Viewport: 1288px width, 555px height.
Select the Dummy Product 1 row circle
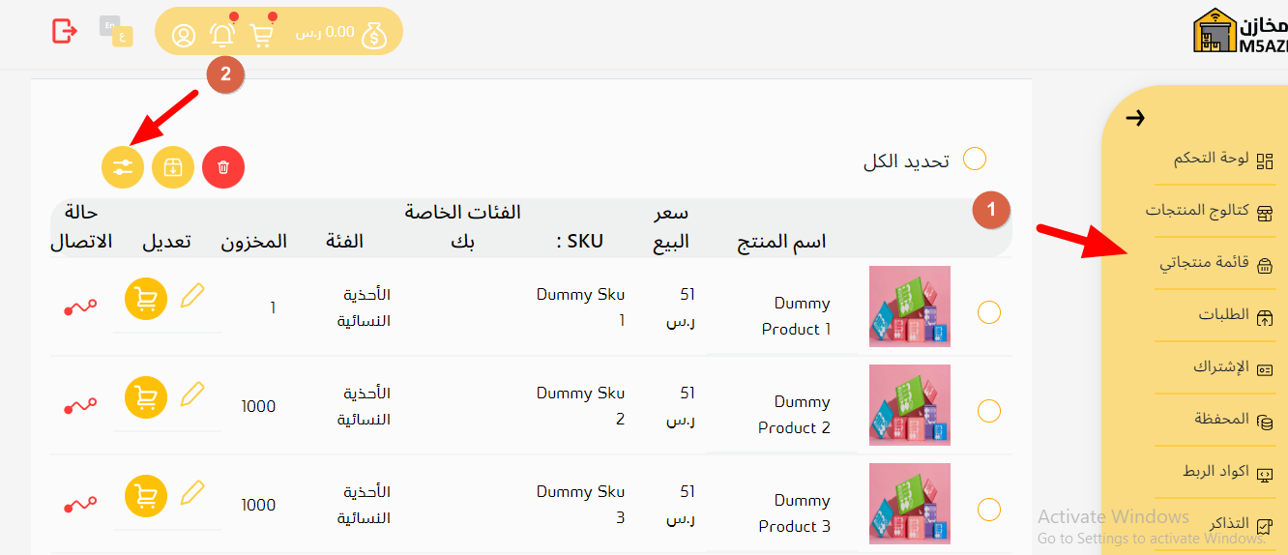coord(989,312)
